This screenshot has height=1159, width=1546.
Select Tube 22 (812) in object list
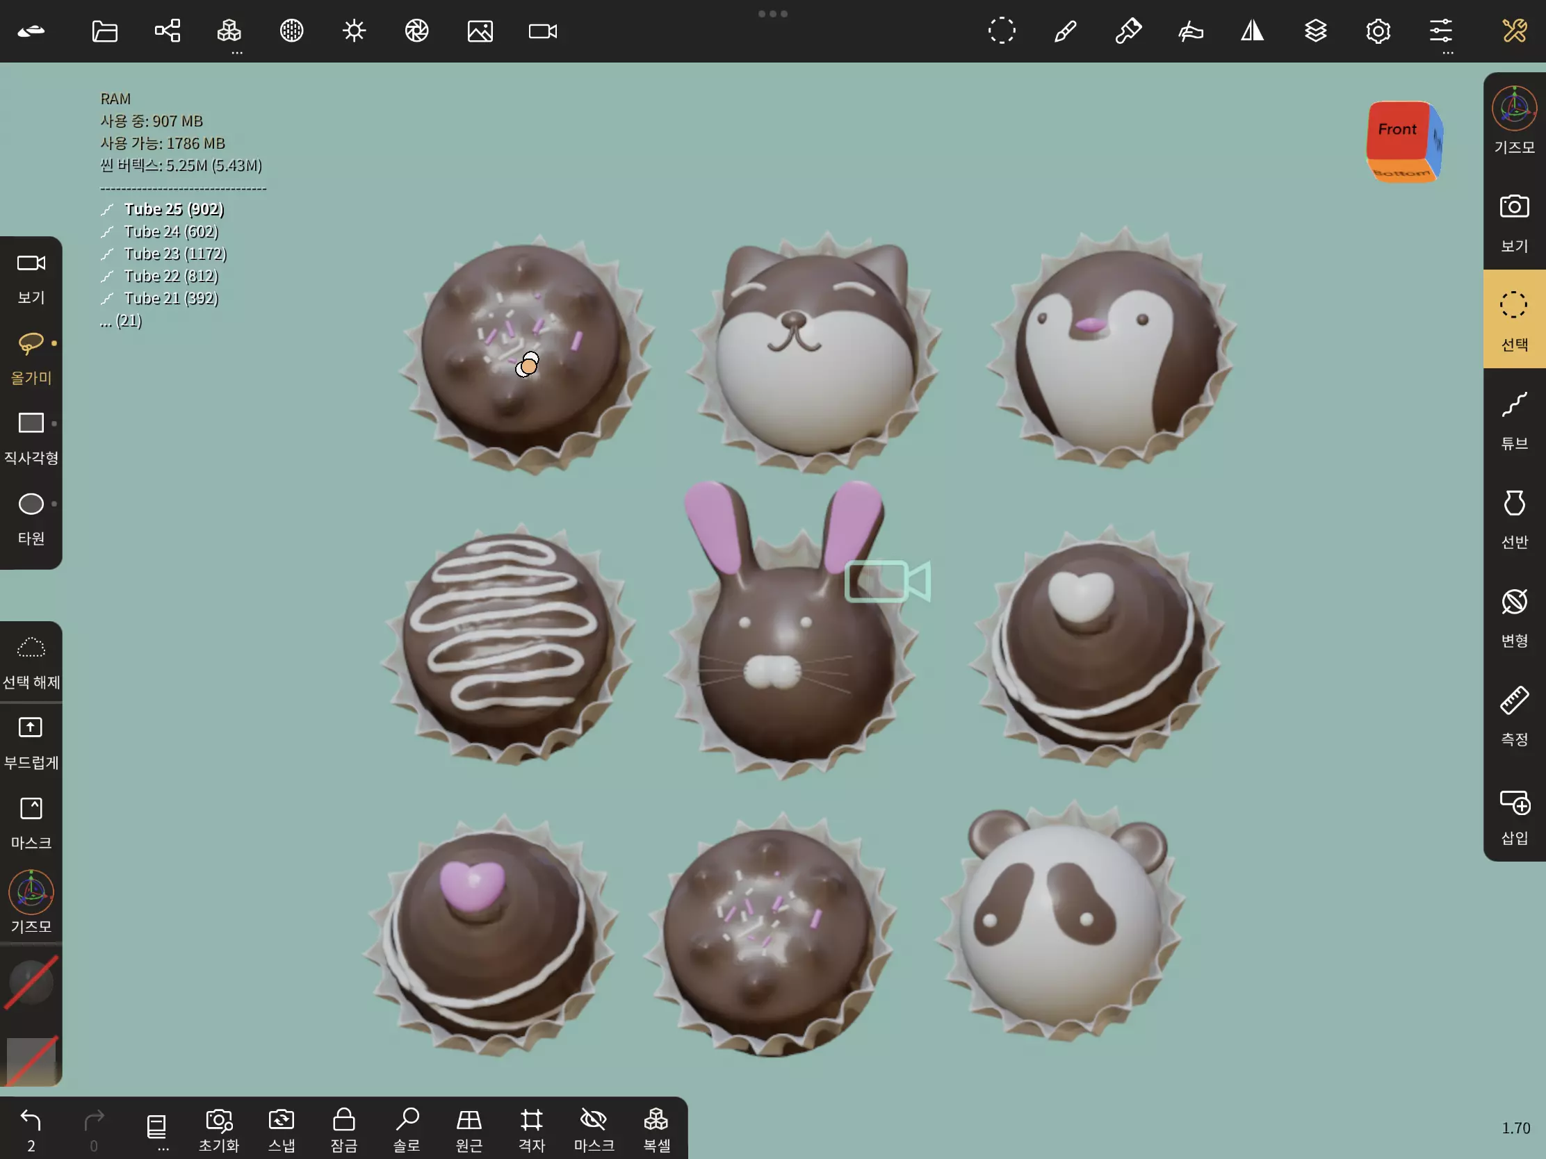(160, 276)
